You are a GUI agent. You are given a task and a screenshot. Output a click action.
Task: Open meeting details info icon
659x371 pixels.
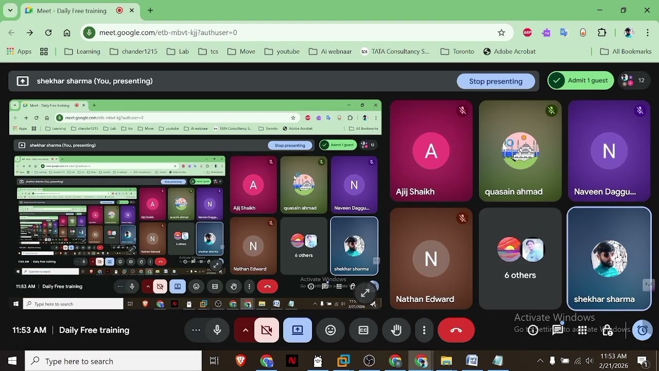(533, 330)
